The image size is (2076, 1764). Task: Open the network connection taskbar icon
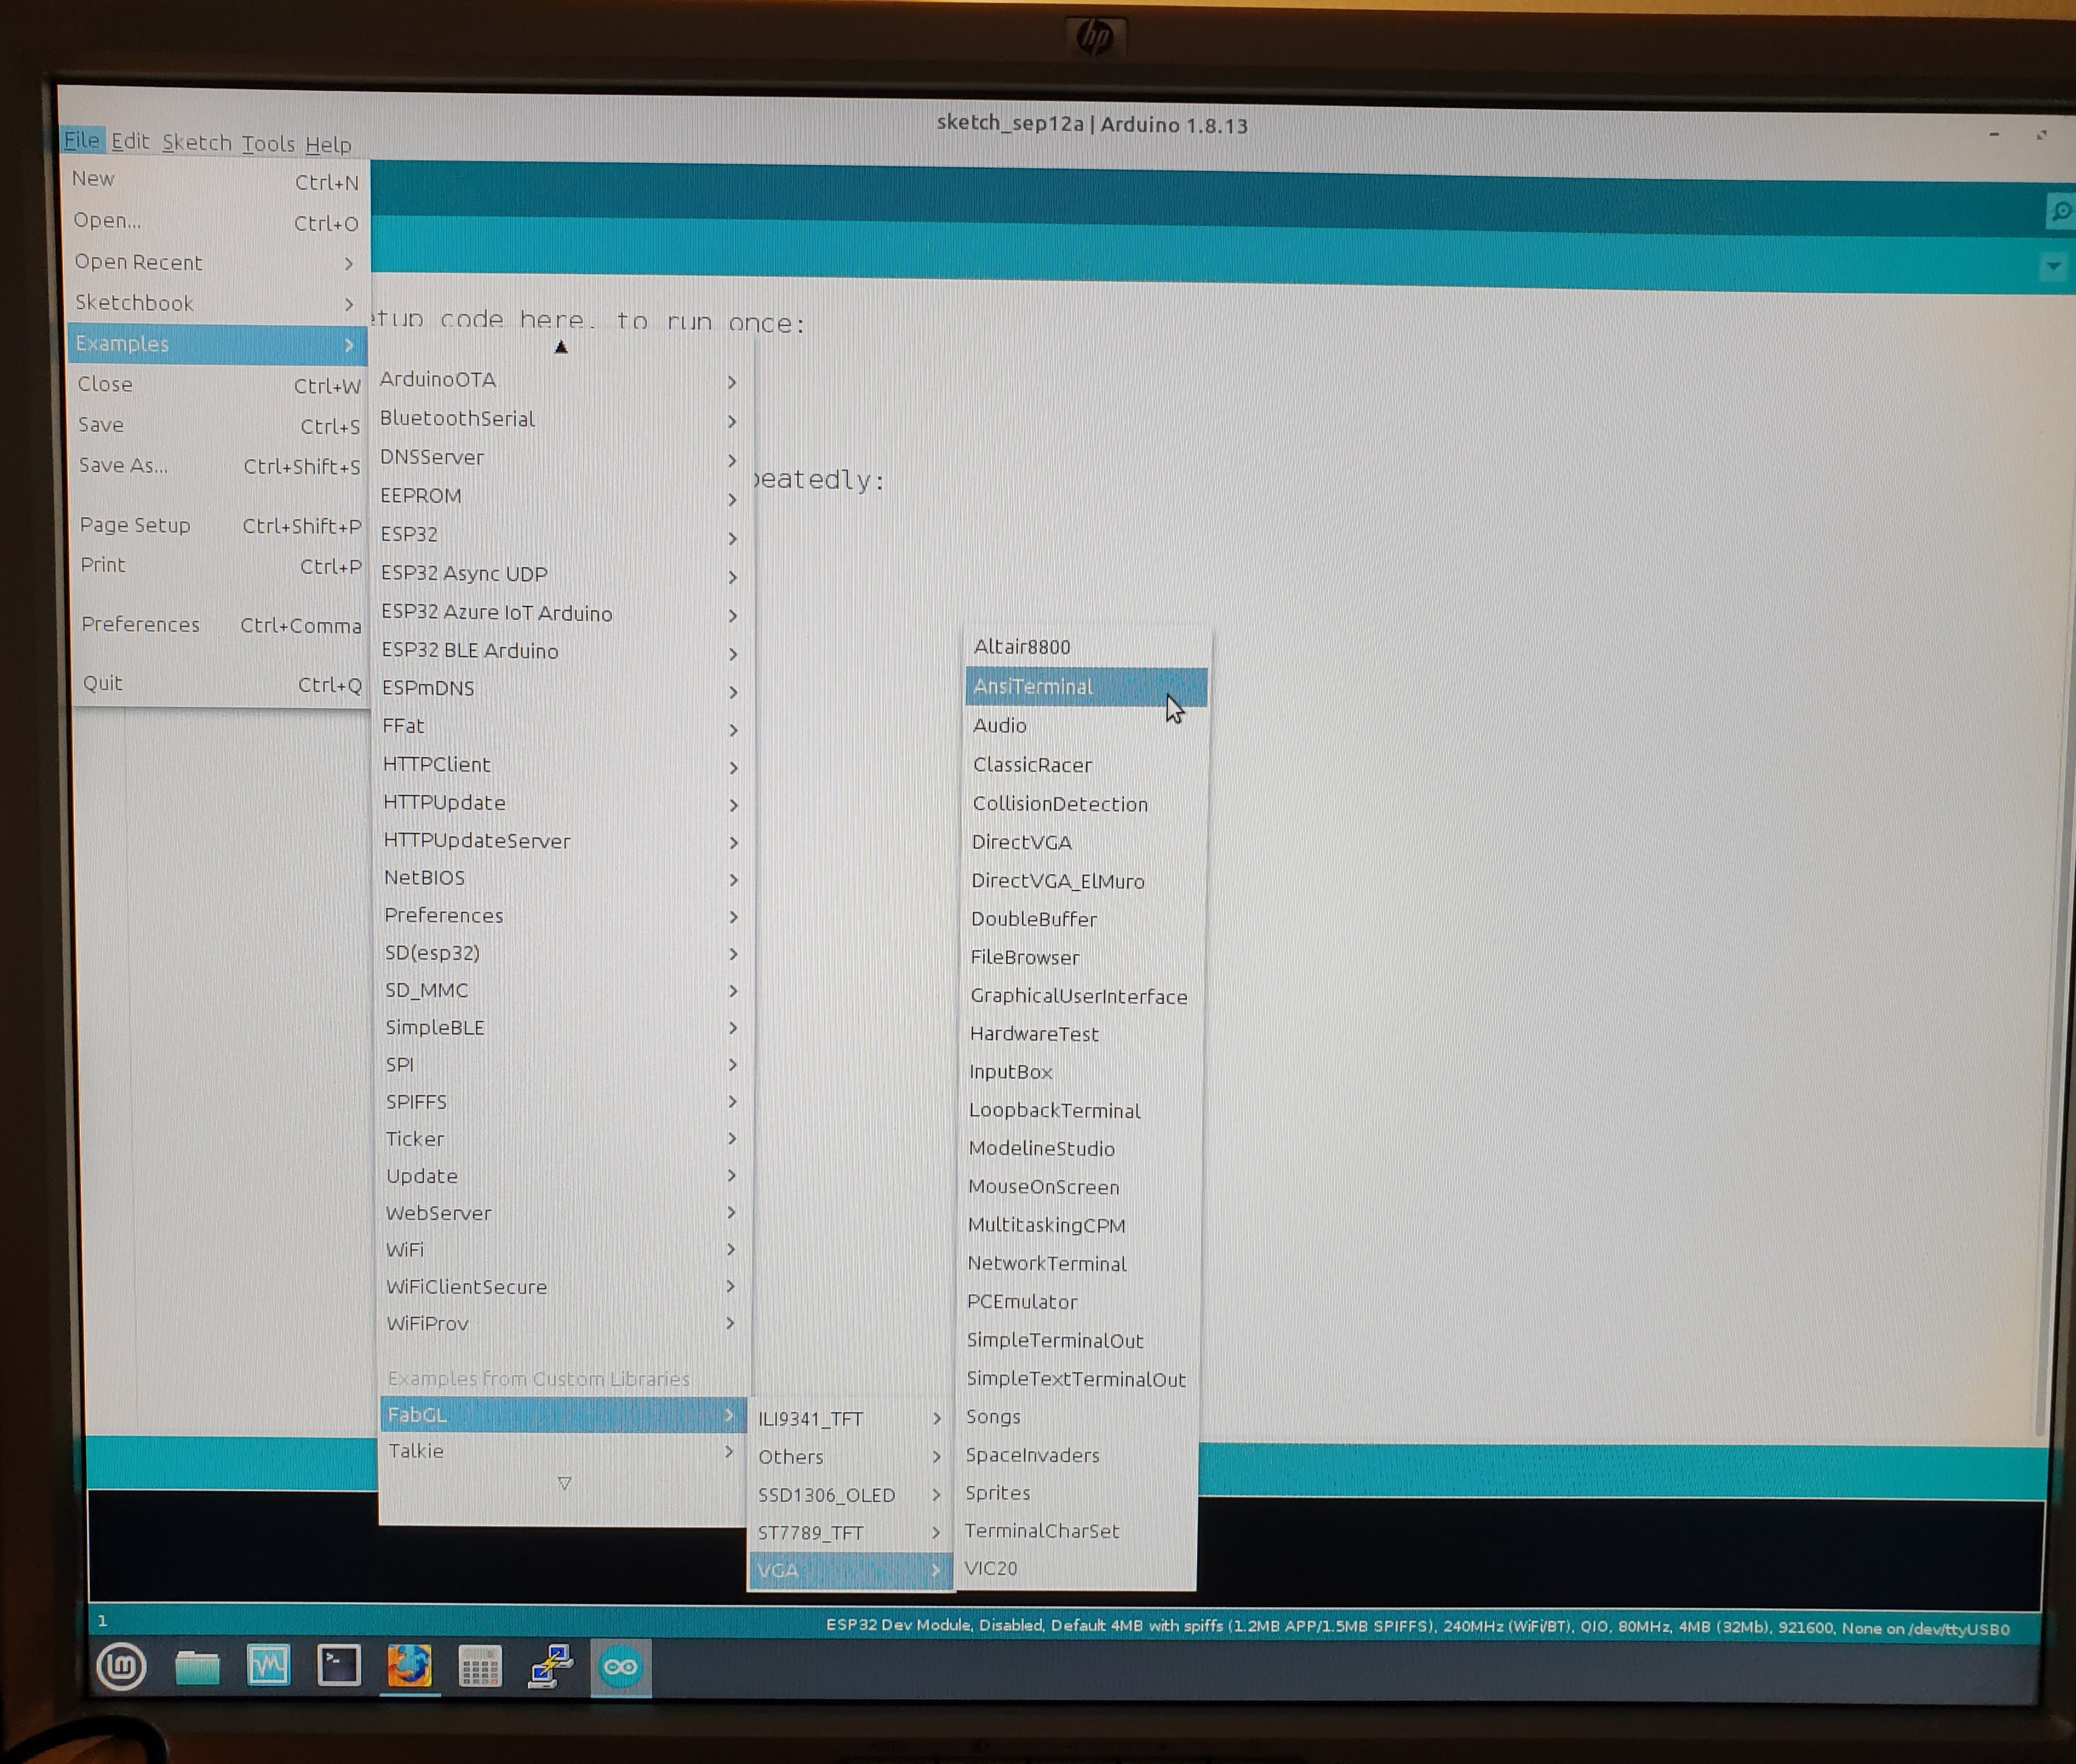[x=550, y=1667]
